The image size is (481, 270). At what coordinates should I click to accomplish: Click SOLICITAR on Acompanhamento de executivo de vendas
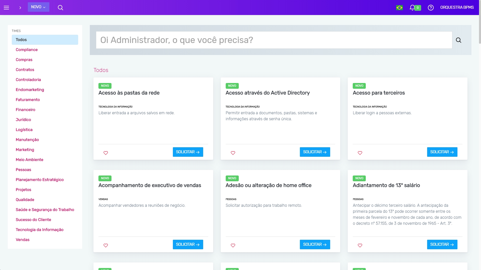188,244
